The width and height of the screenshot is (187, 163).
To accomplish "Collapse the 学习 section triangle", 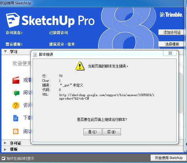I will (5, 51).
